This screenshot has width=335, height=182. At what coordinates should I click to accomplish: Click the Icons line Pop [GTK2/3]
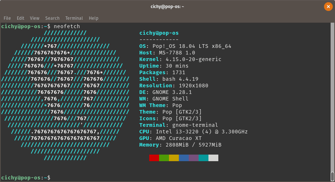170,118
